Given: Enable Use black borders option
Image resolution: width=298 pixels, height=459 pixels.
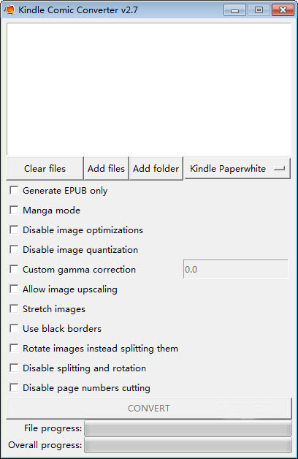Looking at the screenshot, I should coord(14,328).
